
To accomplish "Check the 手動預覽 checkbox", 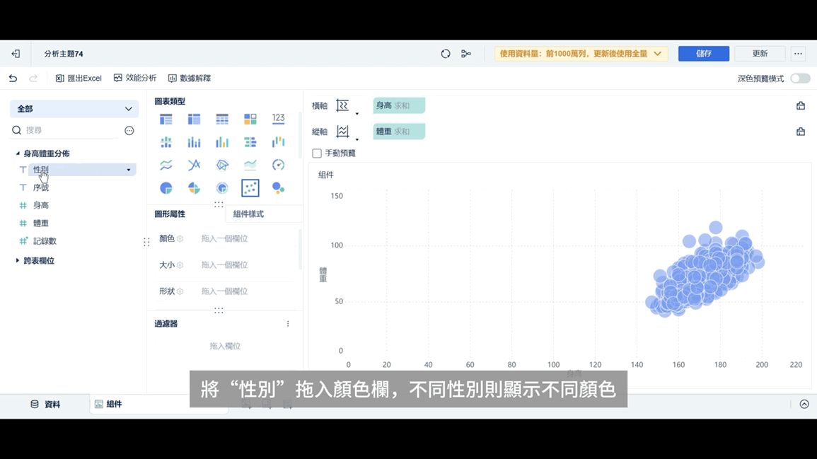I will [317, 153].
